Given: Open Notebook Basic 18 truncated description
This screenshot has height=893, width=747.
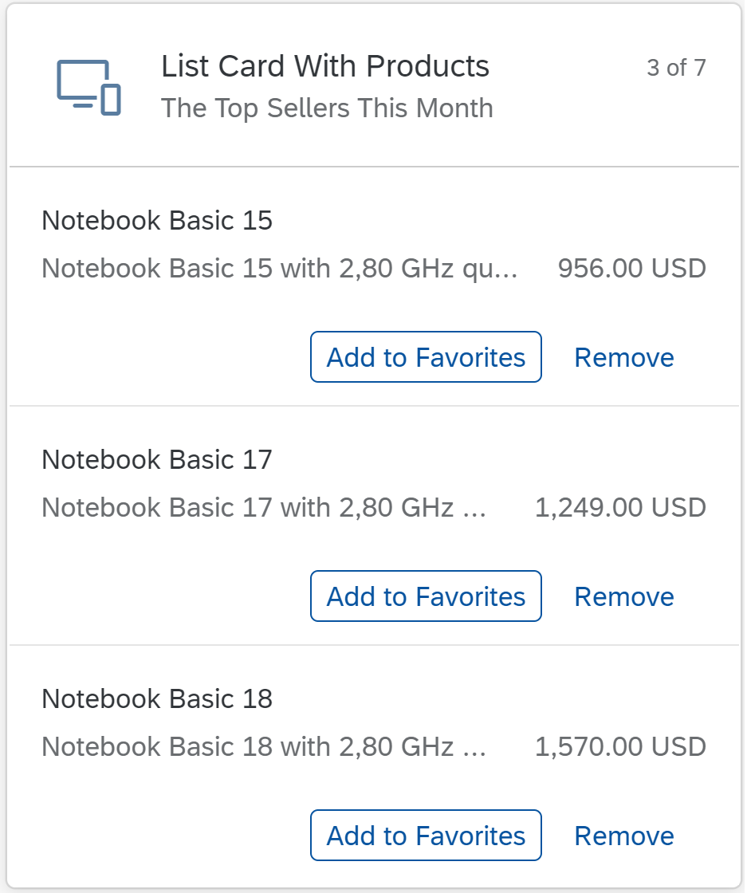Looking at the screenshot, I should 264,746.
